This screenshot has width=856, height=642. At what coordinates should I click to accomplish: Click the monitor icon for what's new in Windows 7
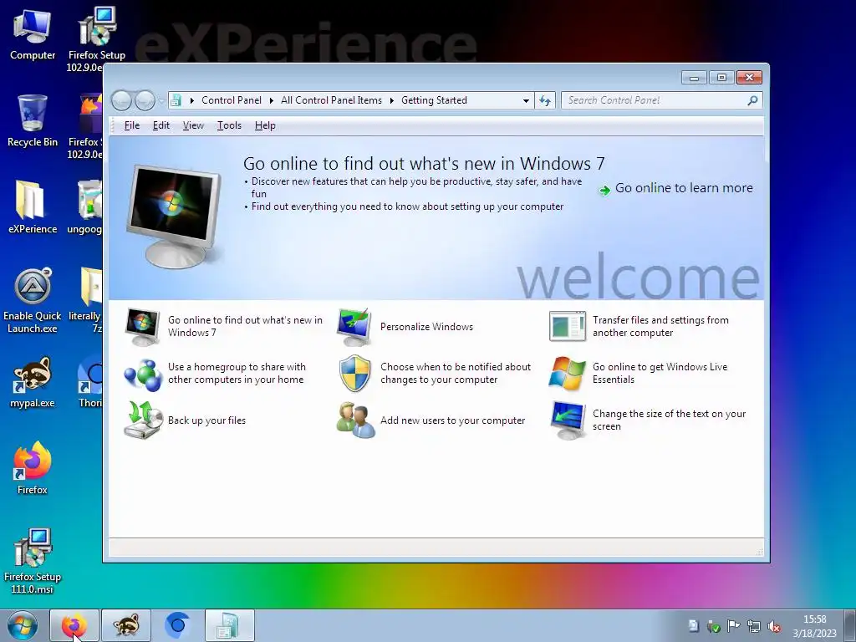click(x=142, y=327)
